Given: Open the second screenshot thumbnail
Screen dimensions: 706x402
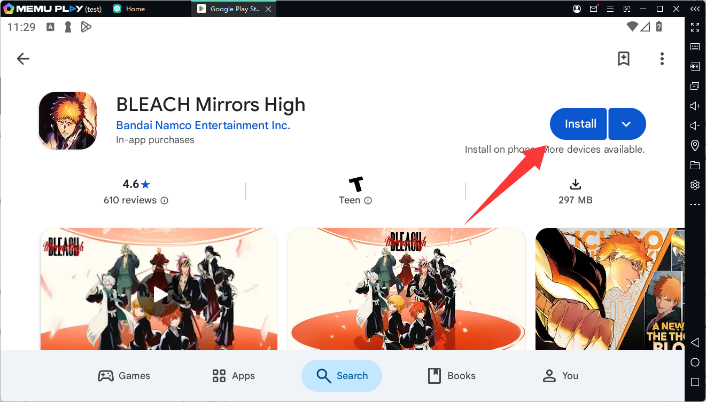Looking at the screenshot, I should coord(406,289).
